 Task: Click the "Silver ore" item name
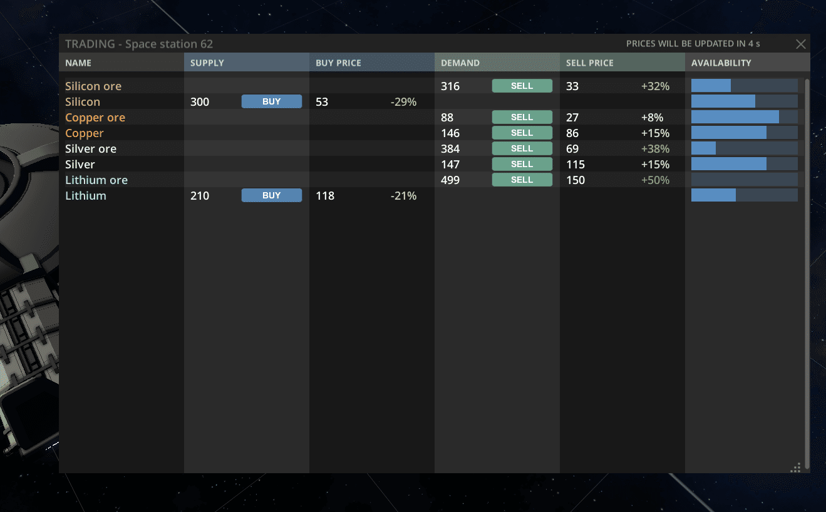91,149
